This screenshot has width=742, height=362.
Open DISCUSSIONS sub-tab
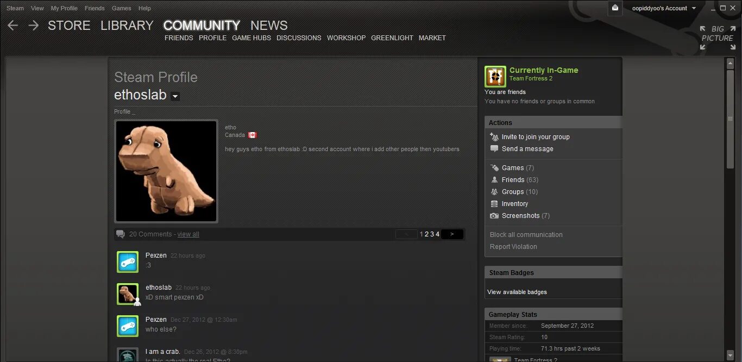[299, 38]
